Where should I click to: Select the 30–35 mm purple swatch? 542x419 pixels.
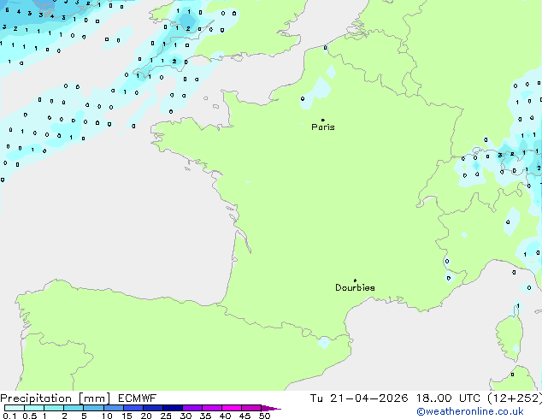click(192, 408)
